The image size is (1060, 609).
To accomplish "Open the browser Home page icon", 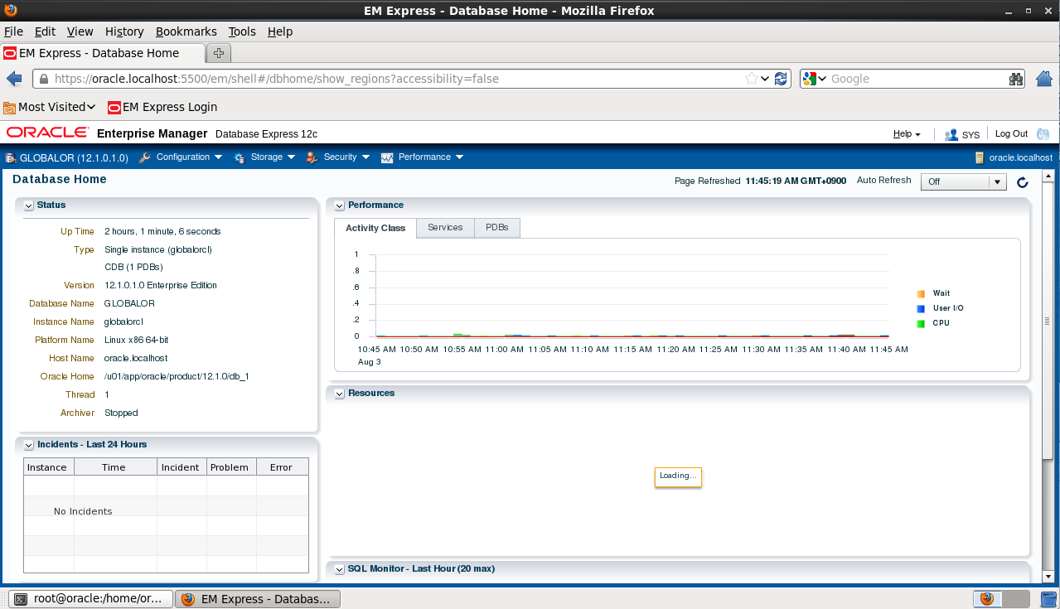I will click(1044, 79).
